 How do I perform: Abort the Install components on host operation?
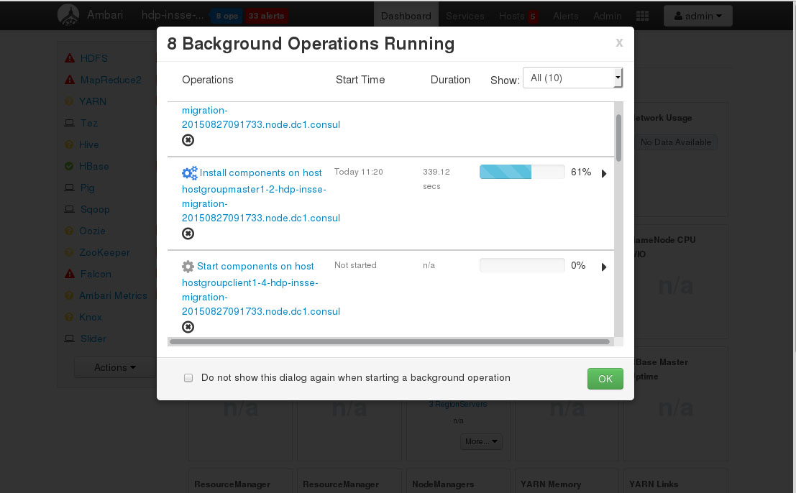click(188, 234)
